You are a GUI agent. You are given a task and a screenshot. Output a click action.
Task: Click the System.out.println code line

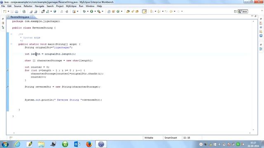pos(63,100)
